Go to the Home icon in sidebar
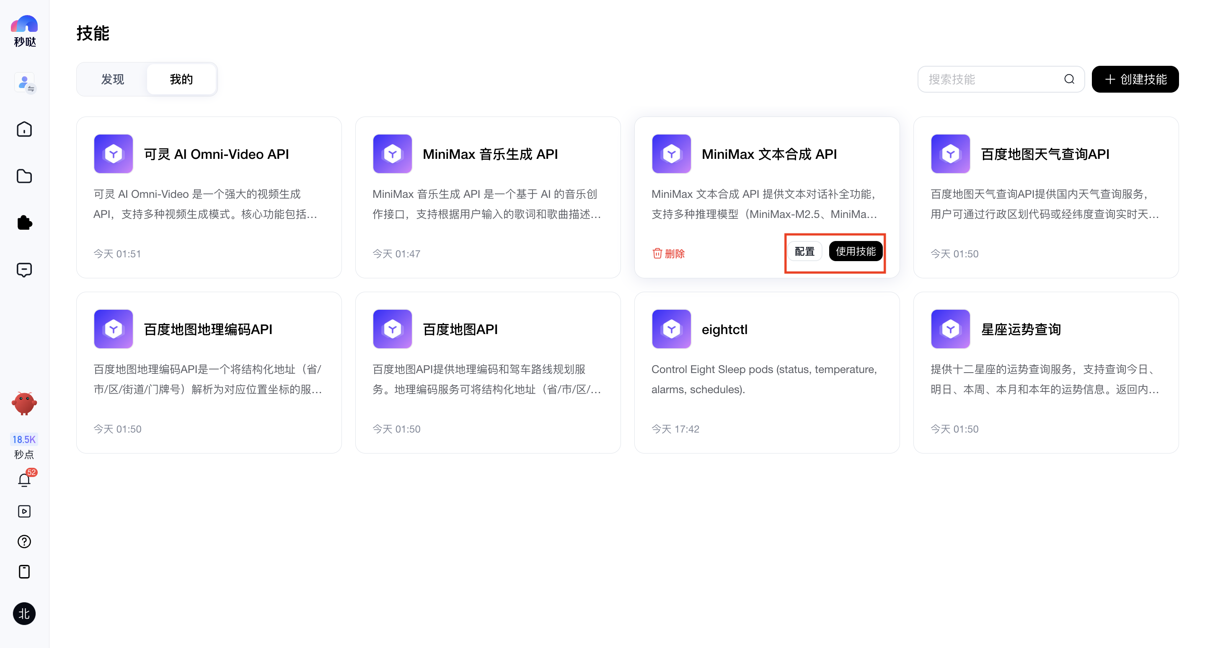The width and height of the screenshot is (1205, 648). click(x=24, y=129)
